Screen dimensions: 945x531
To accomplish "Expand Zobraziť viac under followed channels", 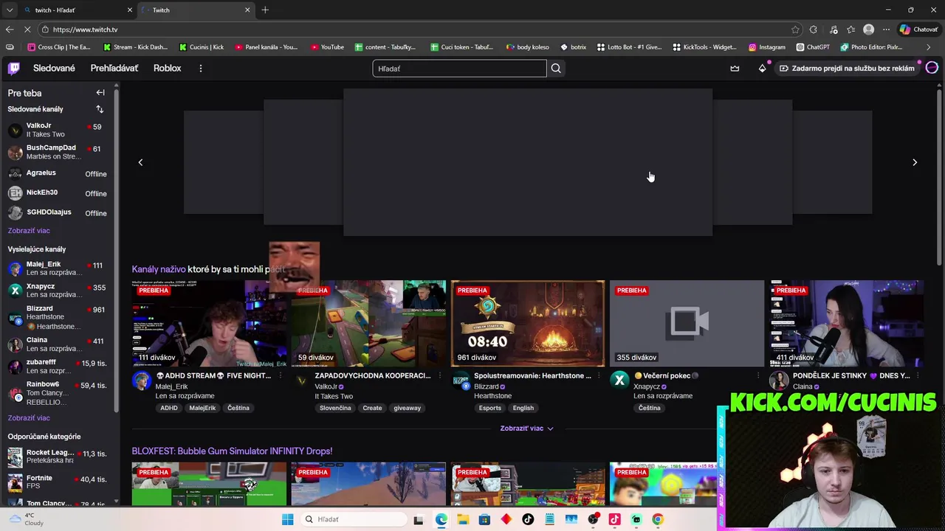I will [29, 231].
